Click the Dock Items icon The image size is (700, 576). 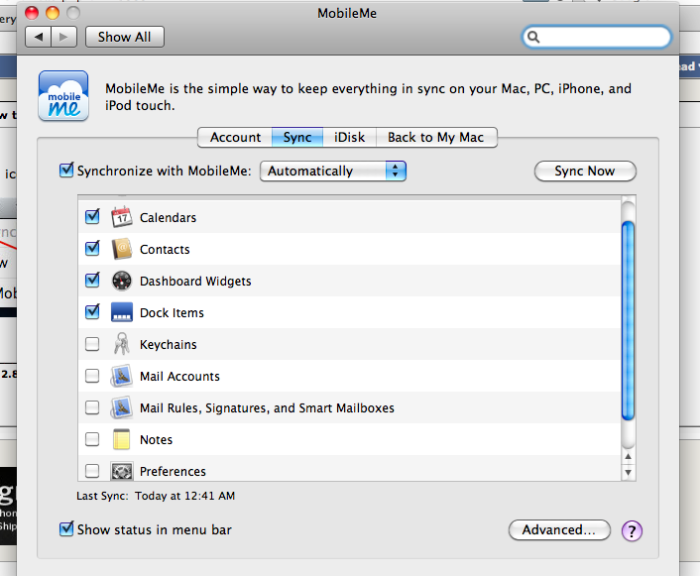point(121,312)
